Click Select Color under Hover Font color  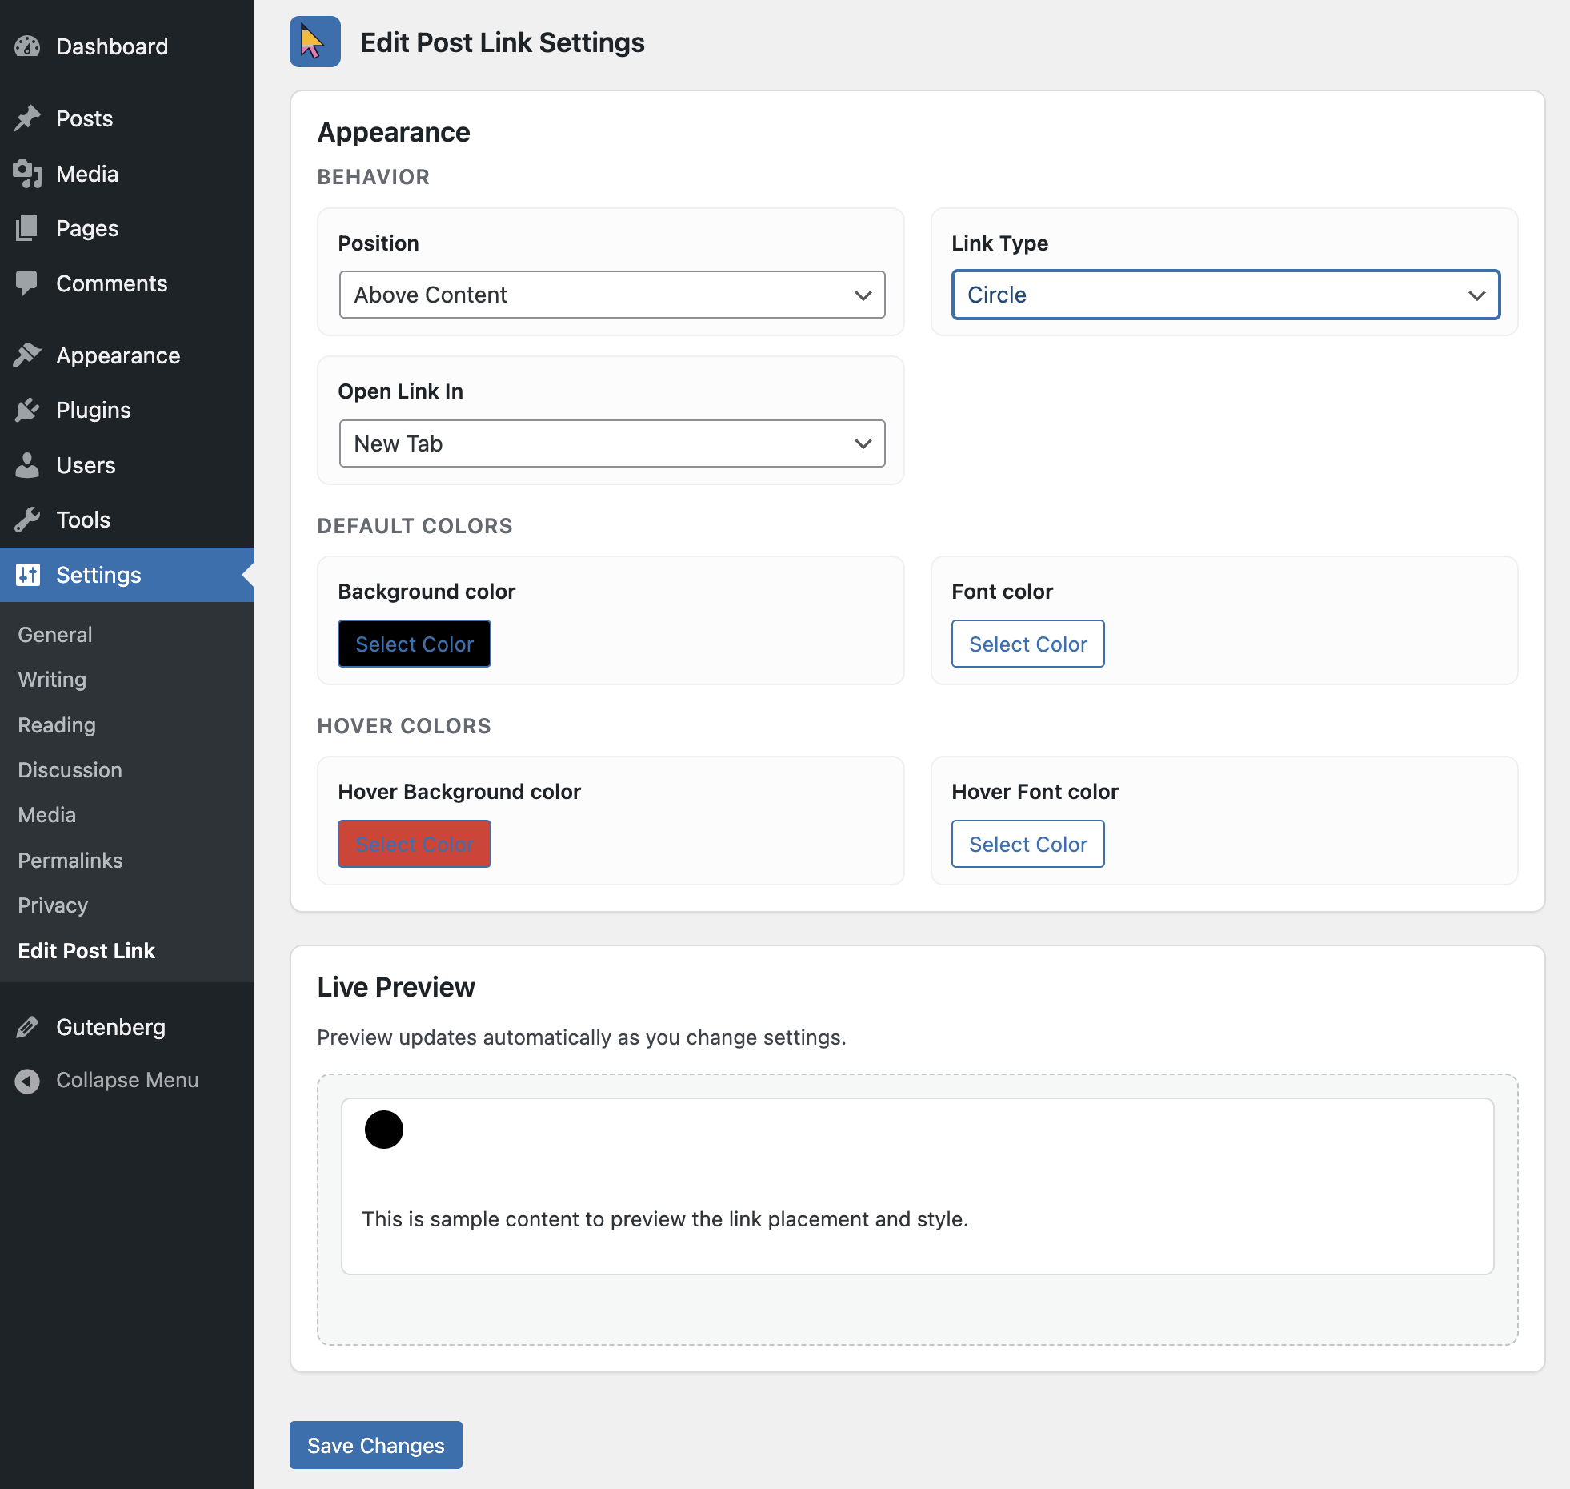(x=1027, y=844)
